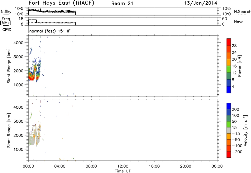Click the '-15' velocity colorbar label
This screenshot has width=251, height=173.
(236, 134)
